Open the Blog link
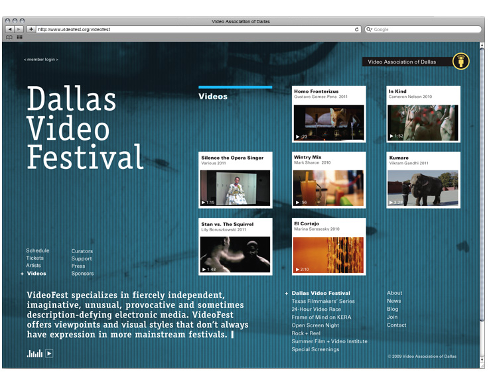 pyautogui.click(x=393, y=309)
